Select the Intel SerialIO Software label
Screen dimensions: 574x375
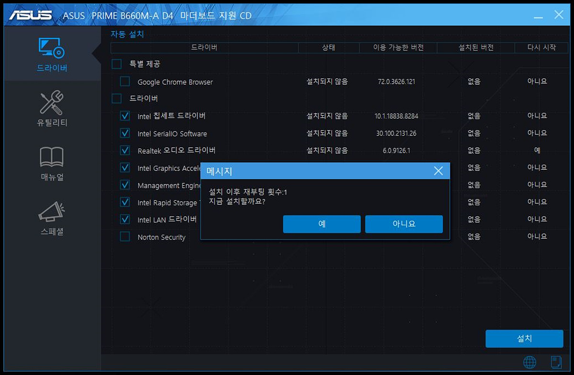[172, 134]
